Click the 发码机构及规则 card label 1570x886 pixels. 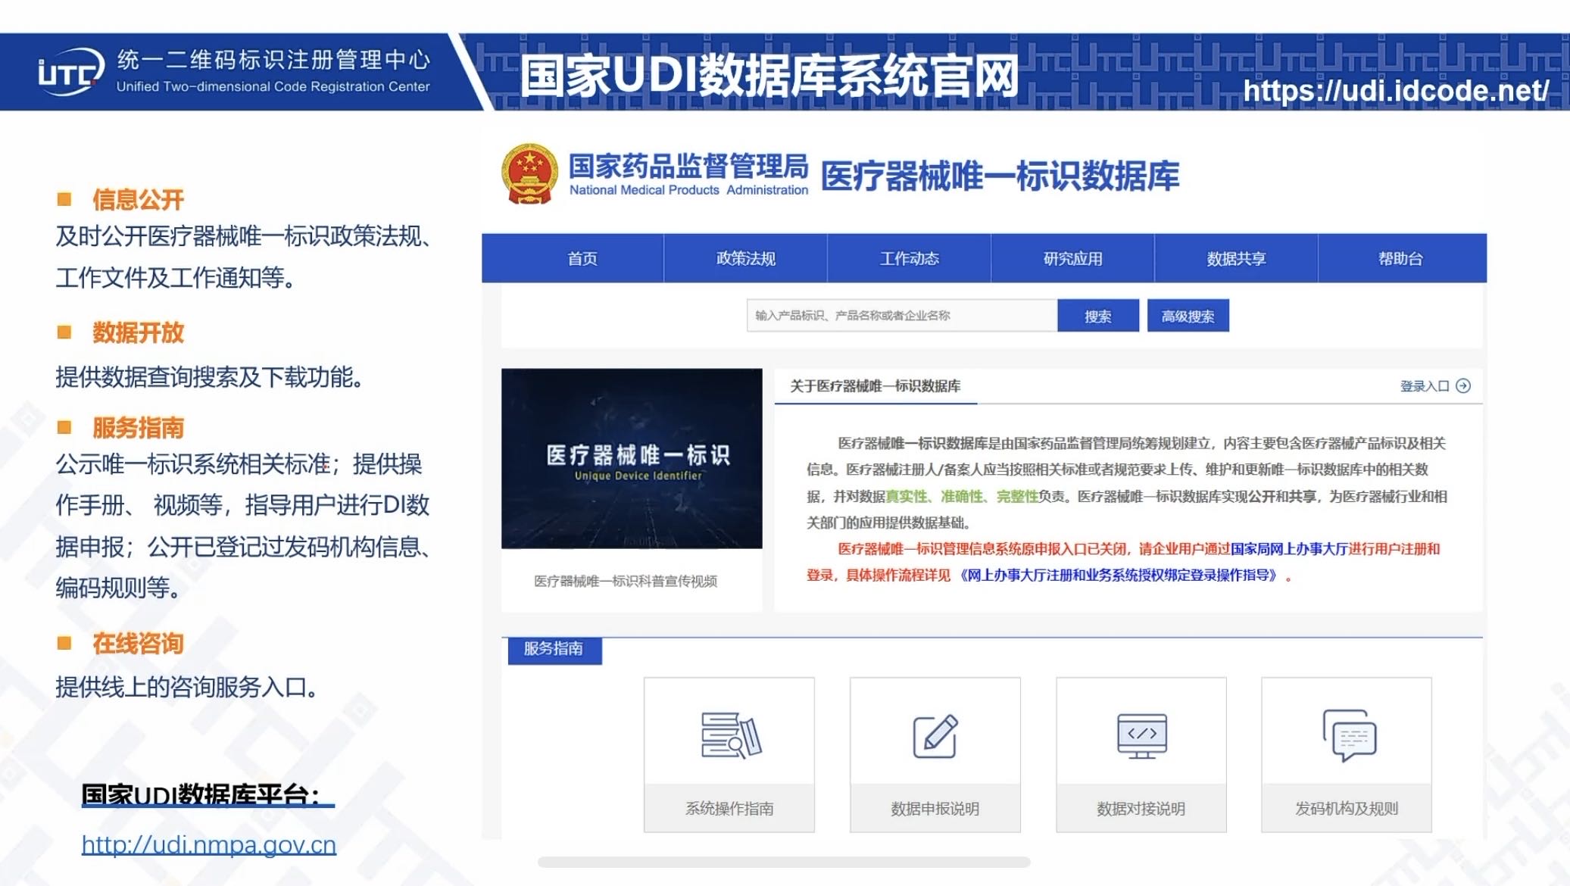pos(1347,809)
